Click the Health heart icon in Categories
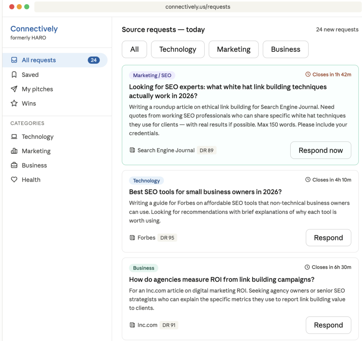This screenshot has height=341, width=362. [14, 180]
